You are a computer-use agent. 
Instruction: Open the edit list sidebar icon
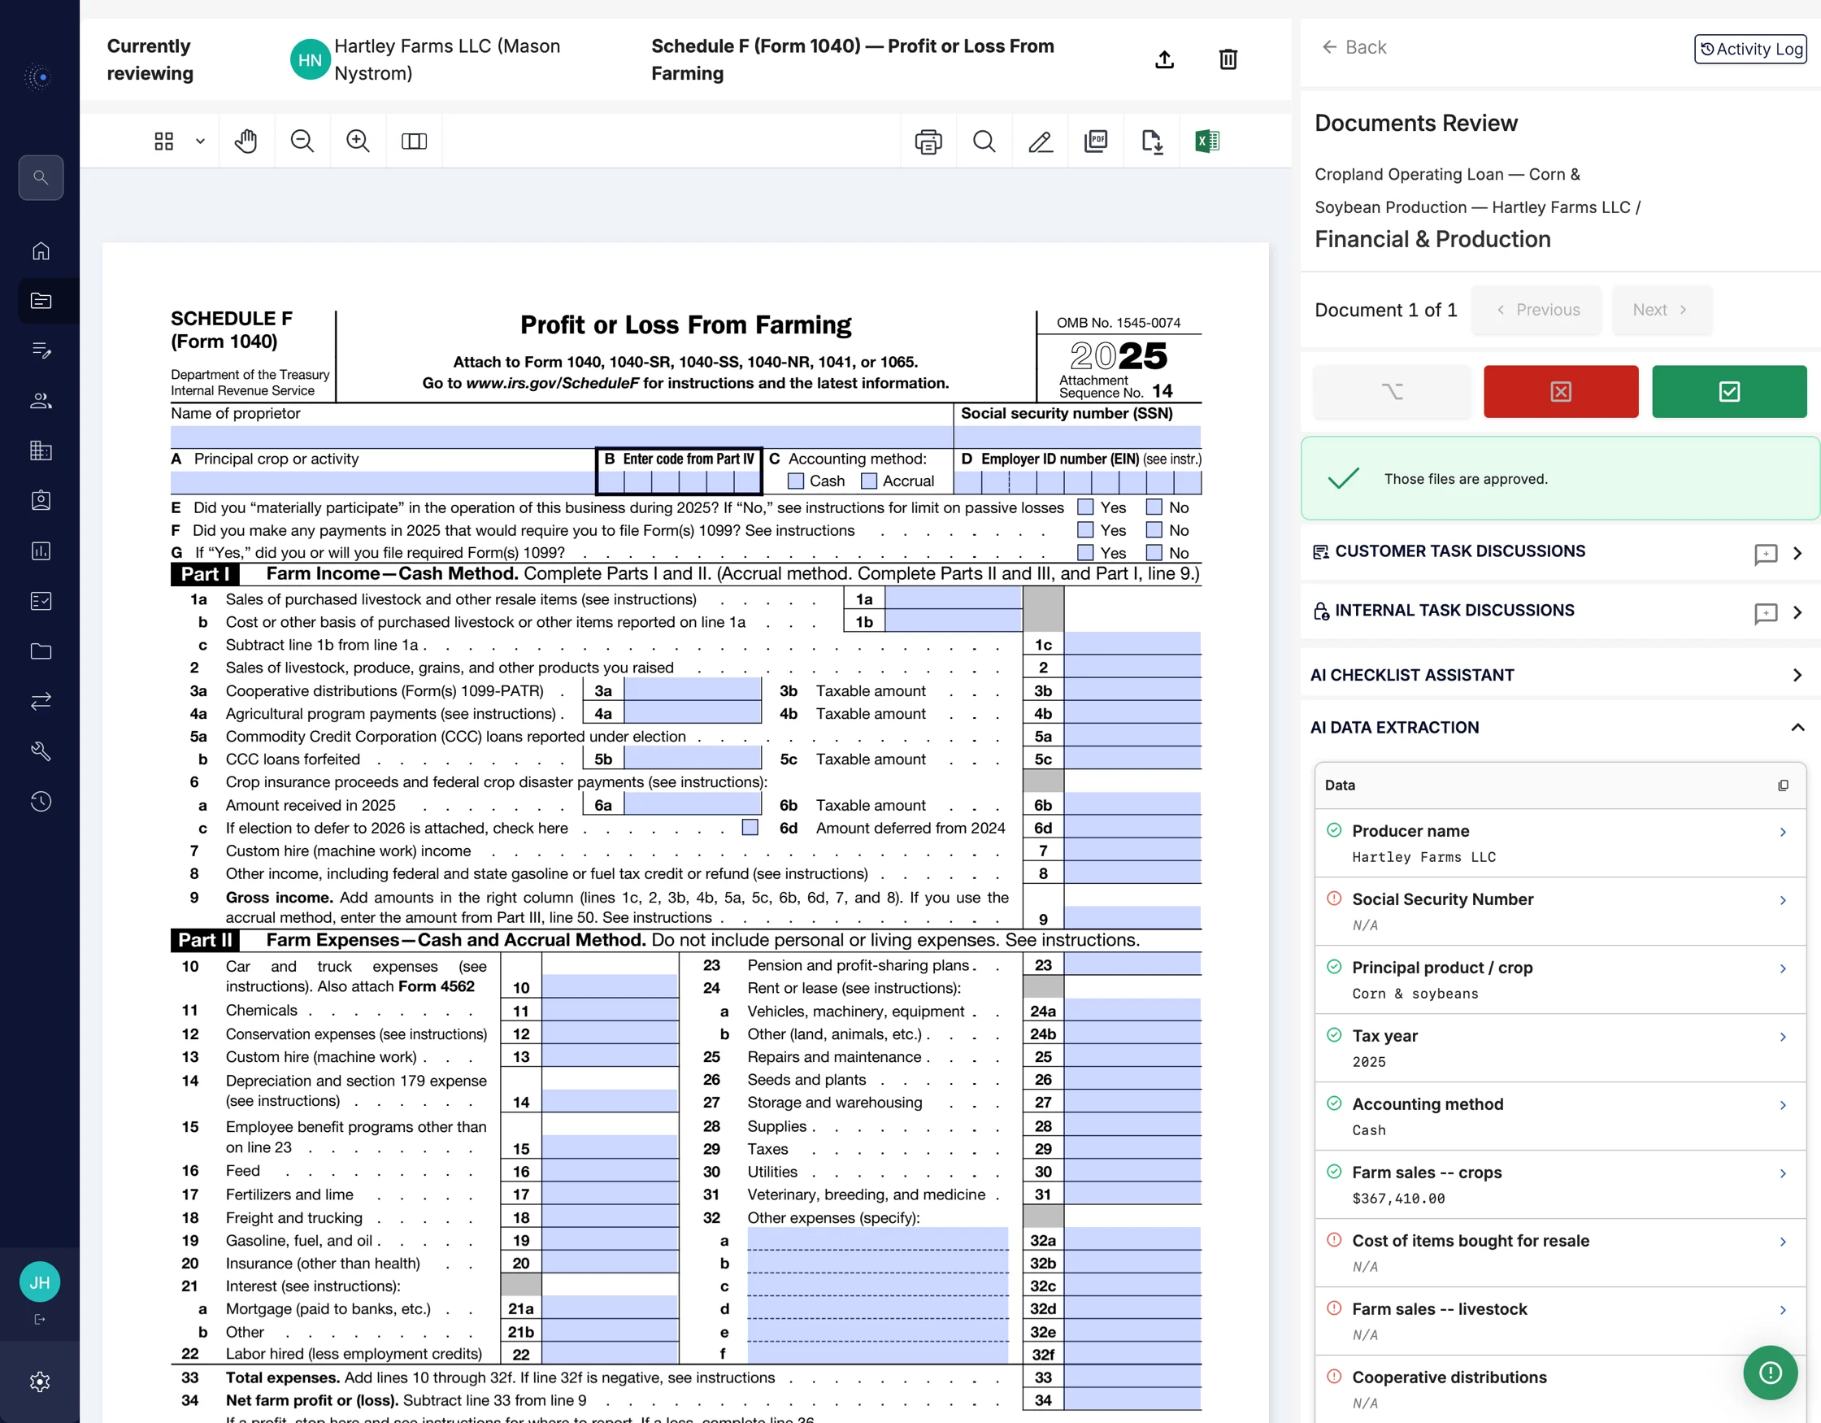(40, 350)
